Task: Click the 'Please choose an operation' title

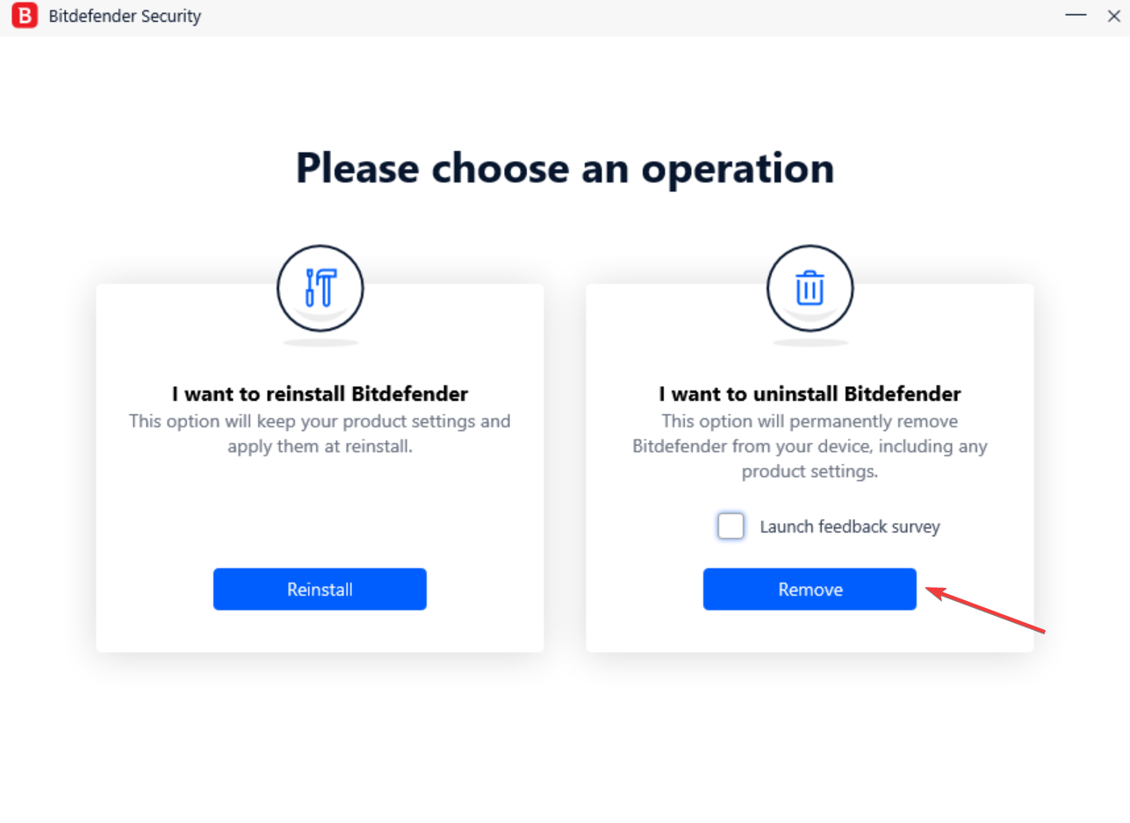Action: pyautogui.click(x=565, y=167)
